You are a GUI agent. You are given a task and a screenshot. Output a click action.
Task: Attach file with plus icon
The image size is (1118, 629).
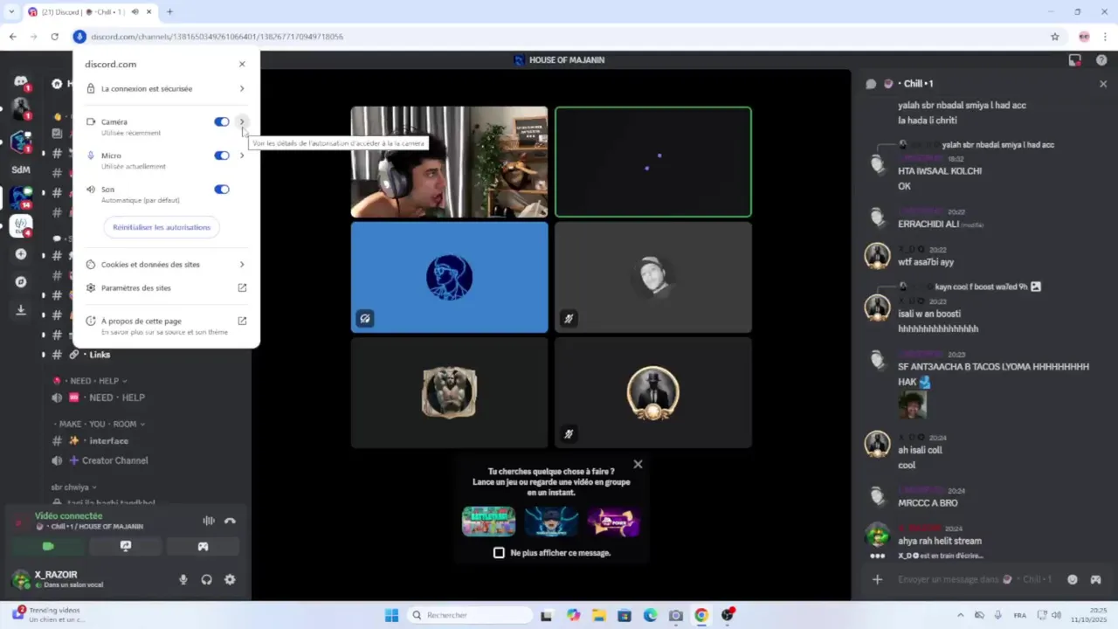click(x=878, y=579)
